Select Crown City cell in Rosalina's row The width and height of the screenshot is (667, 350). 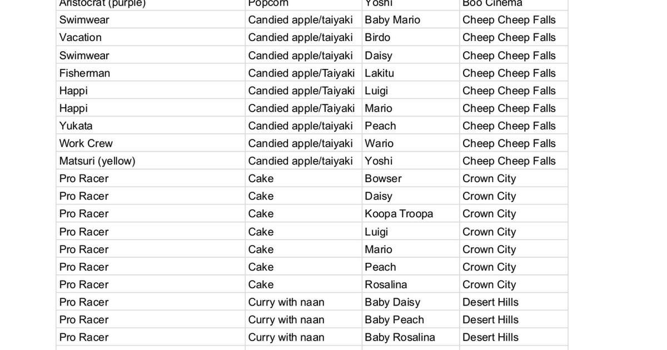pos(489,284)
